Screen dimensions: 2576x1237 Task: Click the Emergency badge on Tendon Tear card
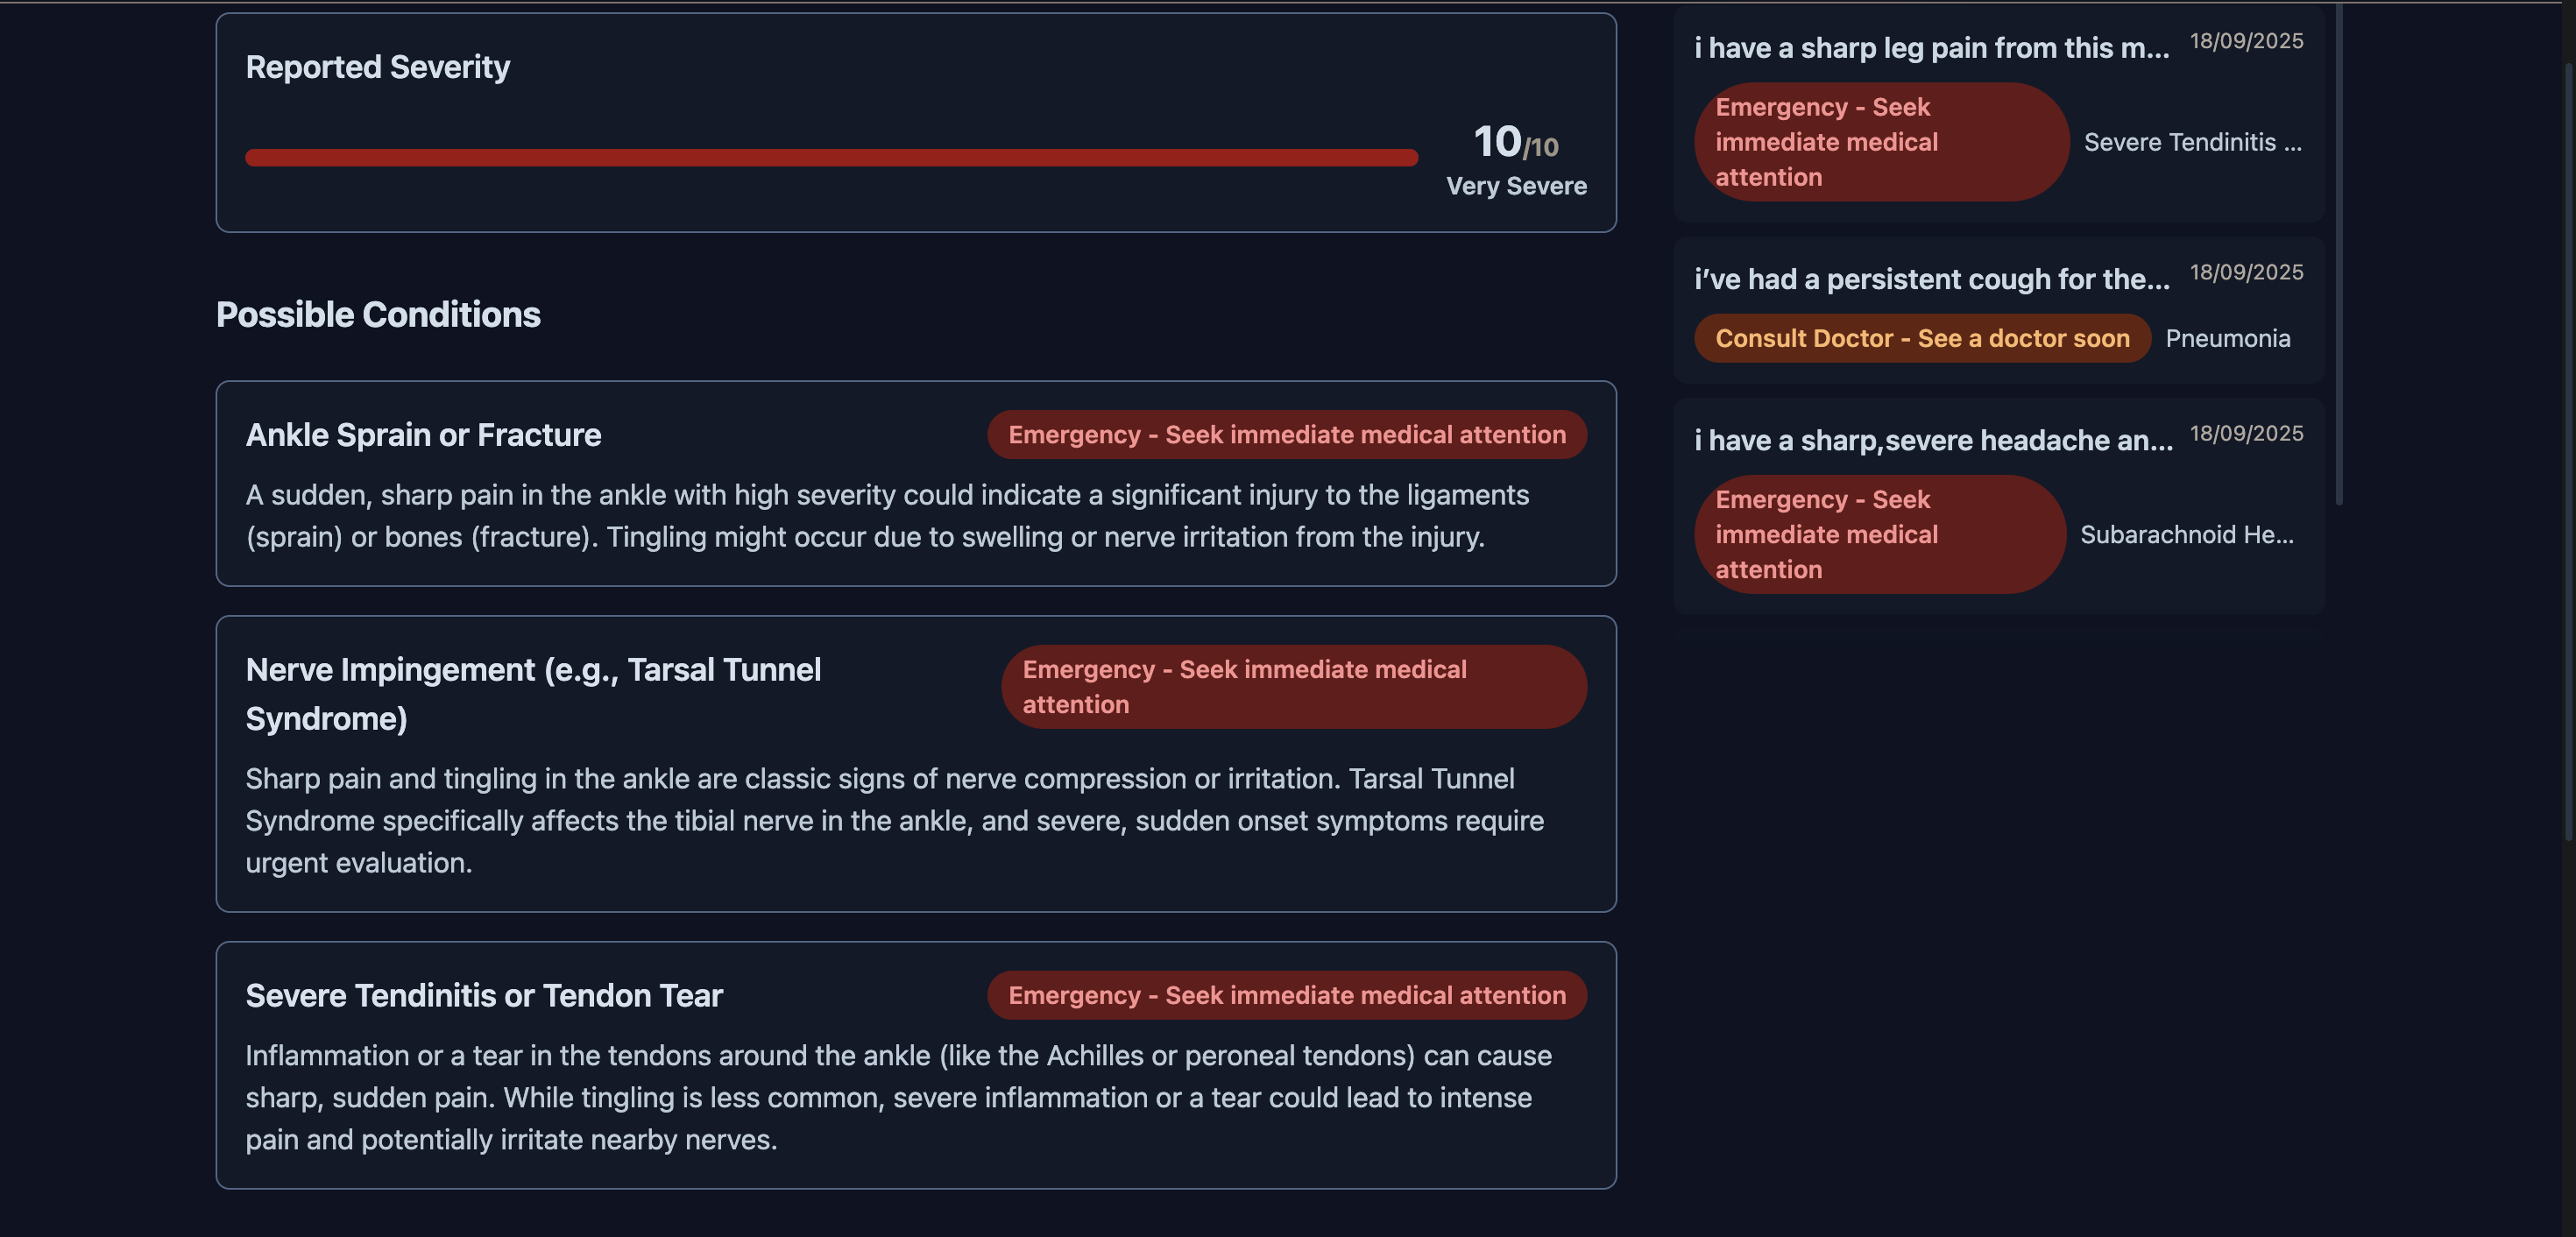pyautogui.click(x=1286, y=996)
